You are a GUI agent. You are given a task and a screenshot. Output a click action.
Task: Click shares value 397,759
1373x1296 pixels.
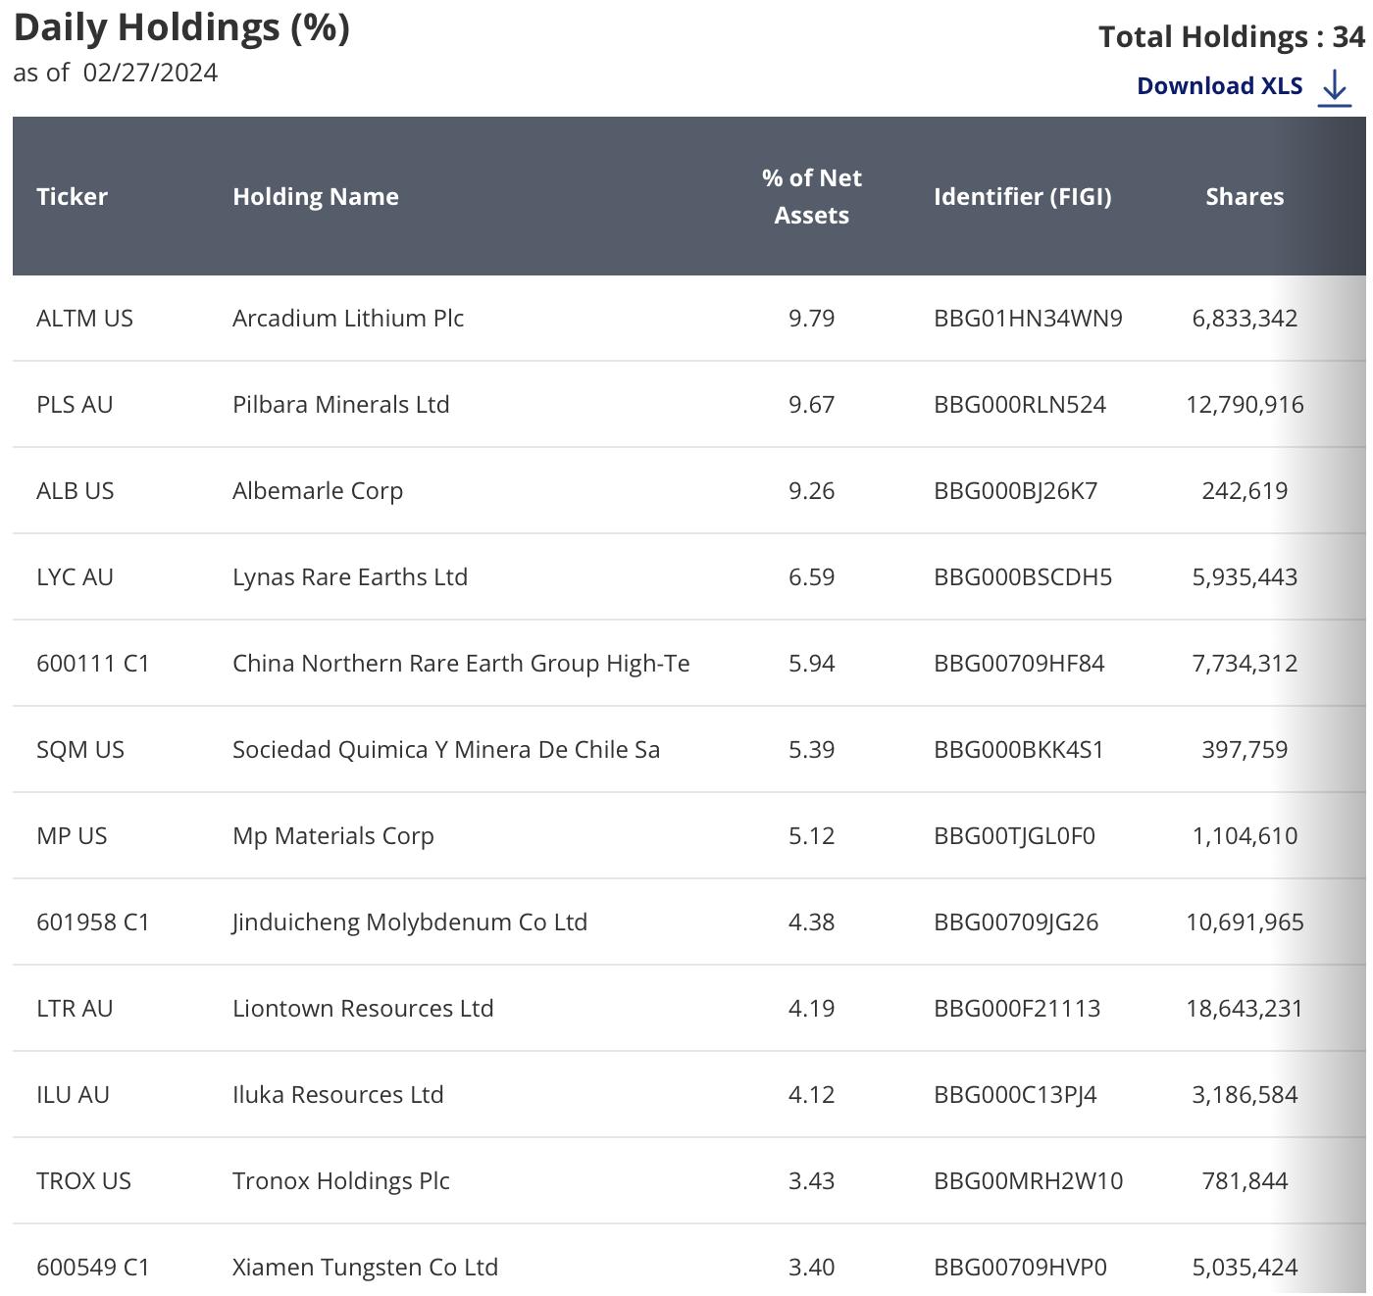tap(1245, 750)
